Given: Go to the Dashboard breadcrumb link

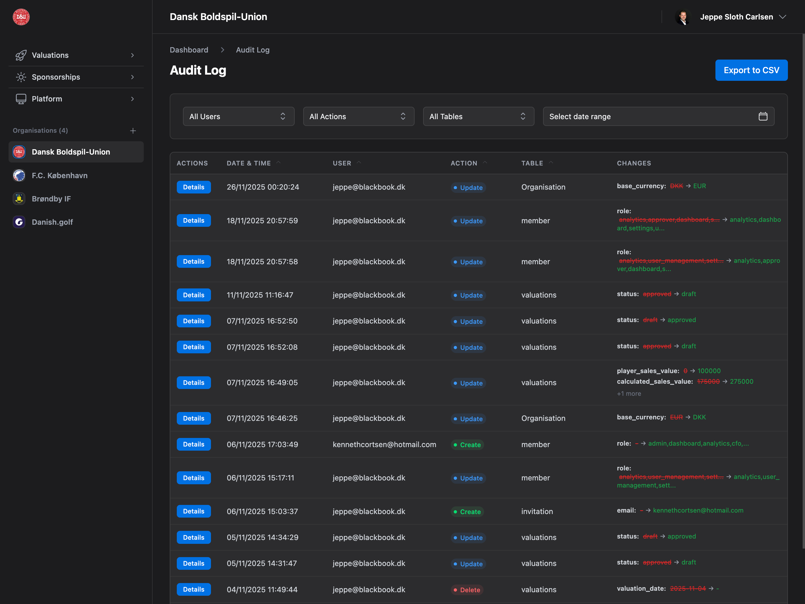Looking at the screenshot, I should 189,50.
